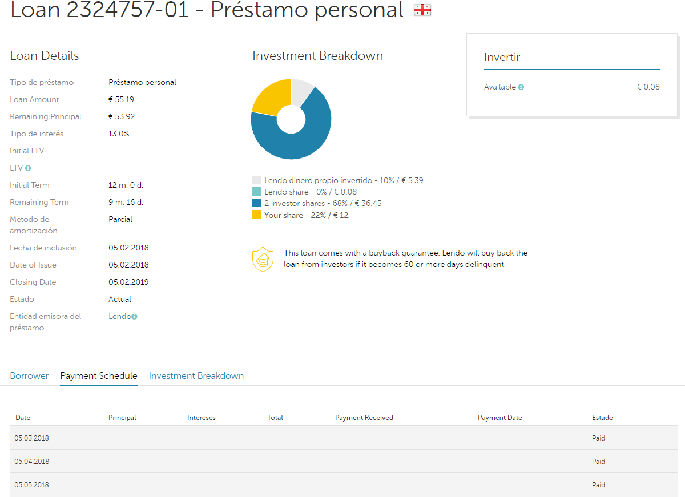
Task: Click the grey Lendo own money pie segment
Action: pos(301,91)
